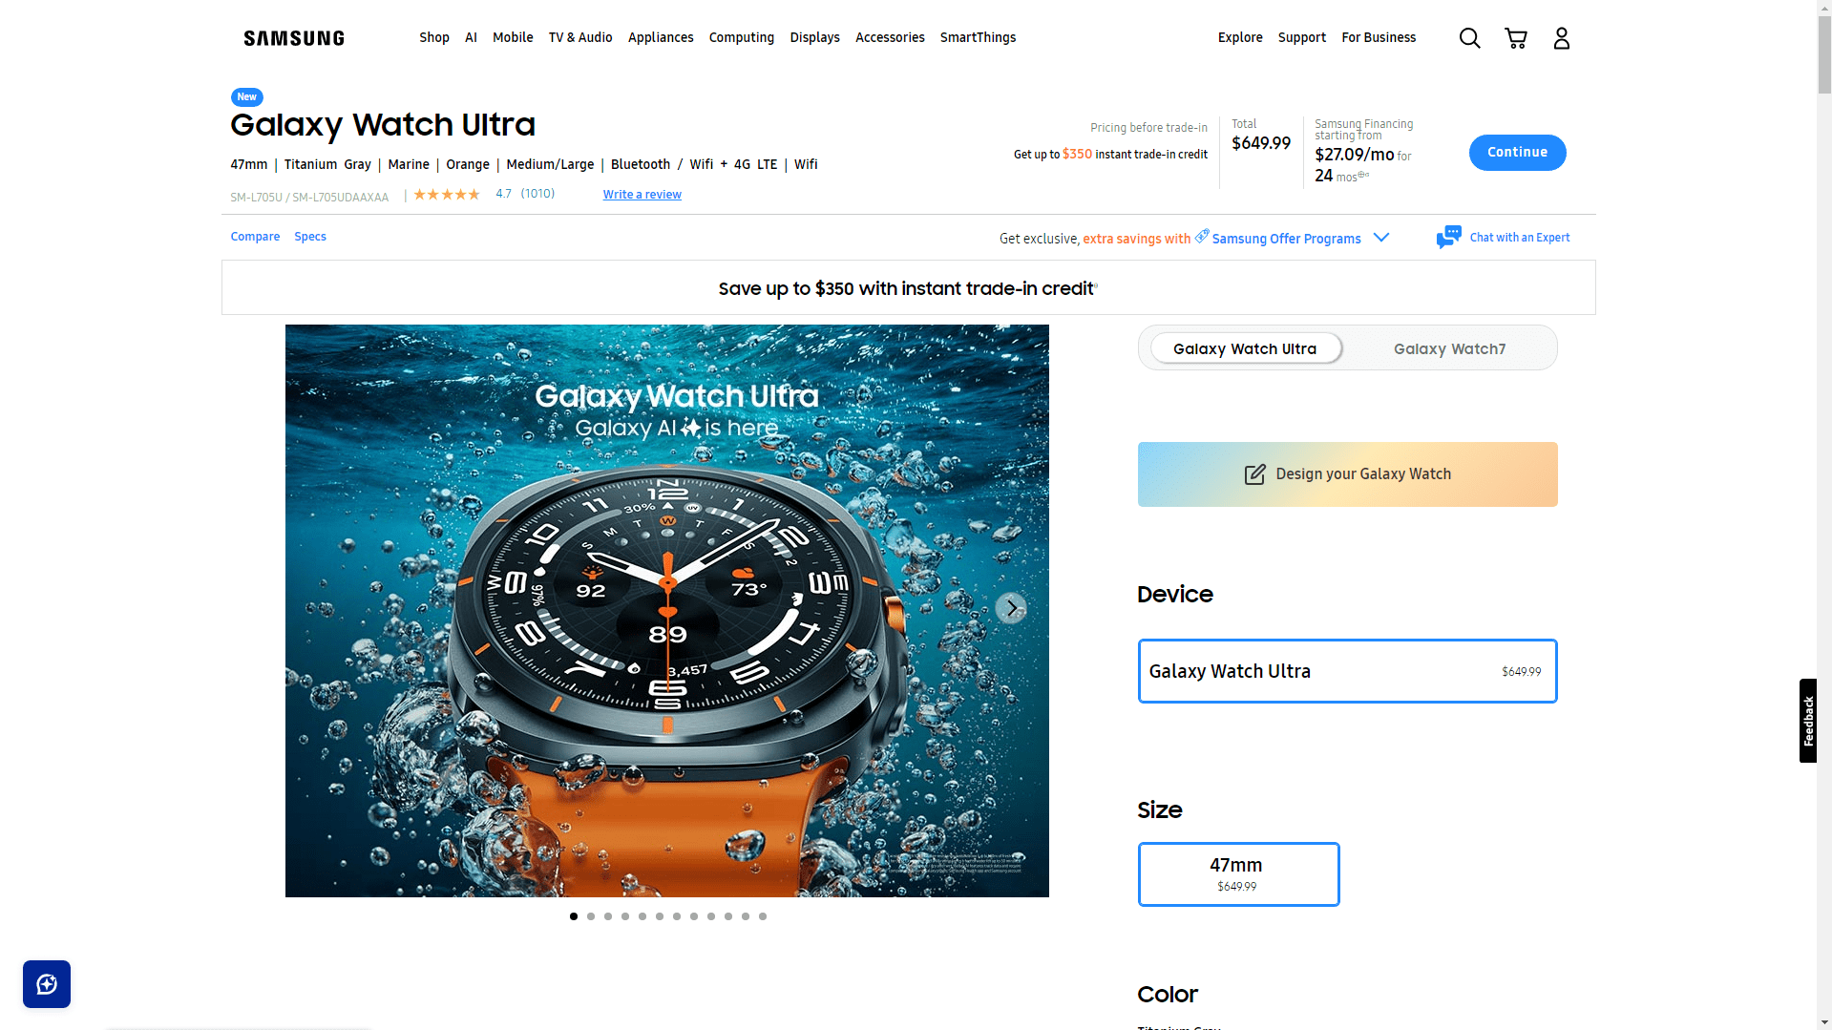Open the shopping cart icon
The width and height of the screenshot is (1832, 1030).
coord(1515,38)
